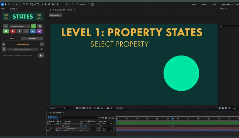Go to previous global state arrow
The width and height of the screenshot is (239, 138).
click(x=4, y=44)
